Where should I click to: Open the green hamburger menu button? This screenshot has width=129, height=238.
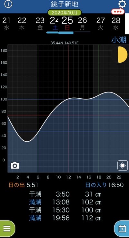7,229
